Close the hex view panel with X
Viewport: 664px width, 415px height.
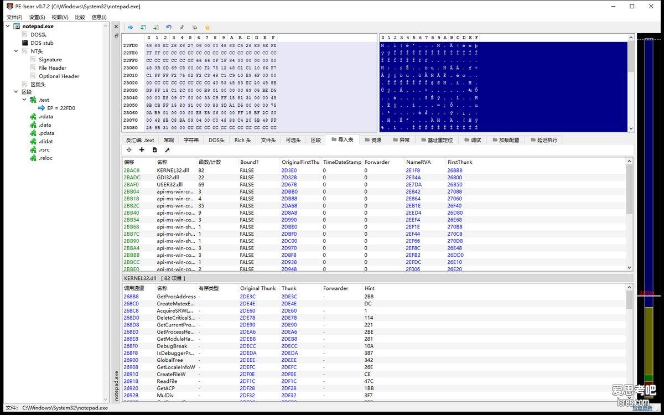116,27
